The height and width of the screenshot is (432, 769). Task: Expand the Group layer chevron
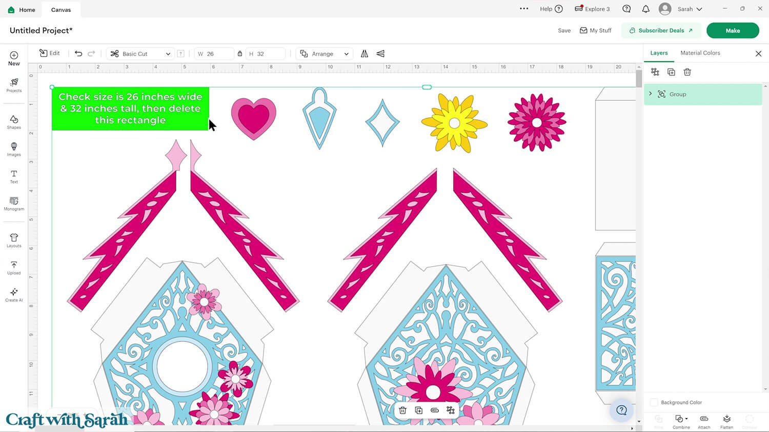(651, 94)
